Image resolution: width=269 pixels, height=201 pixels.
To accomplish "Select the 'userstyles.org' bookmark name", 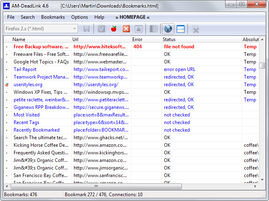I will (x=28, y=85).
